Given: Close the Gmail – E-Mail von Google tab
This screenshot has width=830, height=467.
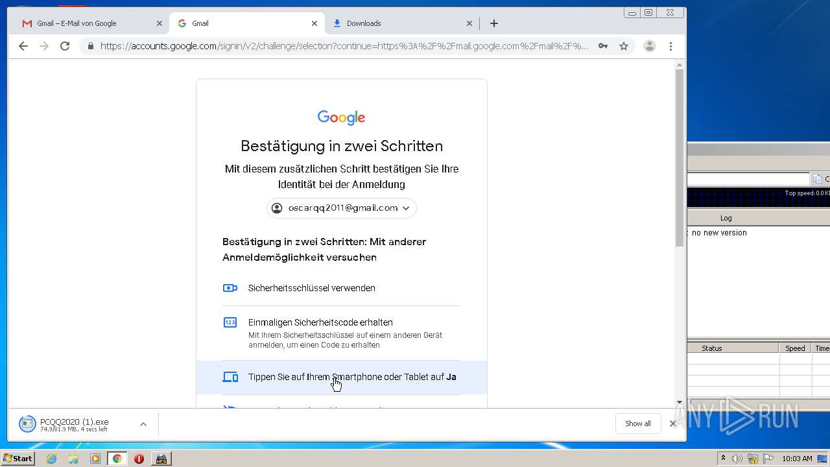Looking at the screenshot, I should [x=160, y=23].
